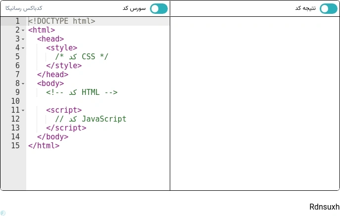Click the <body> opening tag text
This screenshot has height=216, width=340.
(50, 83)
